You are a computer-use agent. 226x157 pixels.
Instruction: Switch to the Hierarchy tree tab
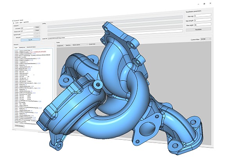[x=22, y=47]
